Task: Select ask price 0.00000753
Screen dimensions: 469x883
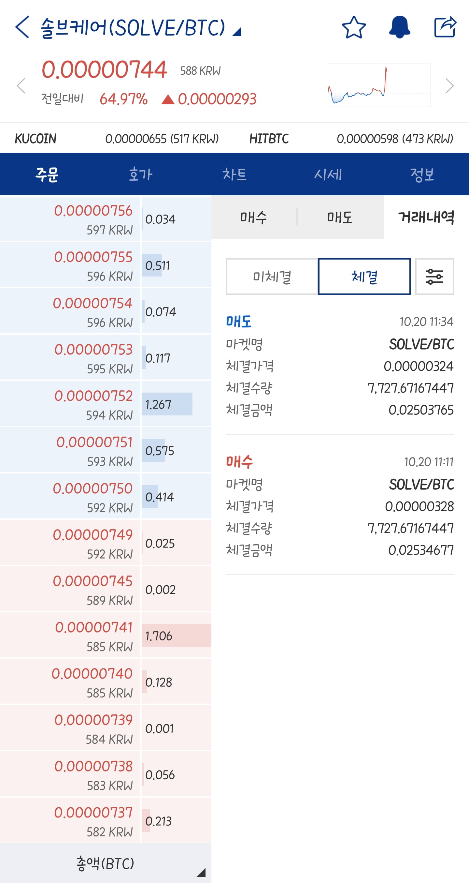Action: (x=70, y=357)
